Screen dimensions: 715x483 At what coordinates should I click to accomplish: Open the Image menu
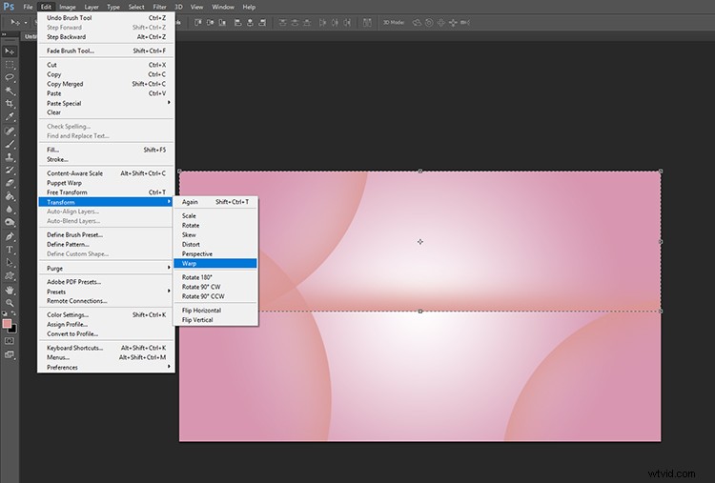(68, 7)
